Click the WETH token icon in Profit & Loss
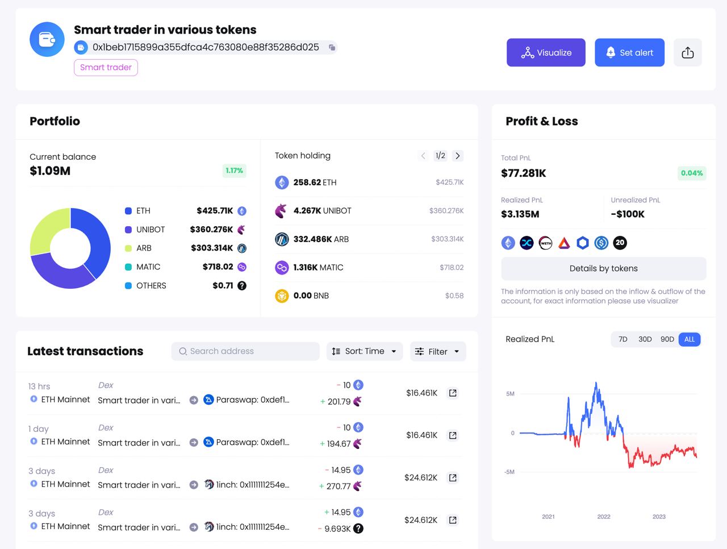This screenshot has width=727, height=549. click(545, 243)
